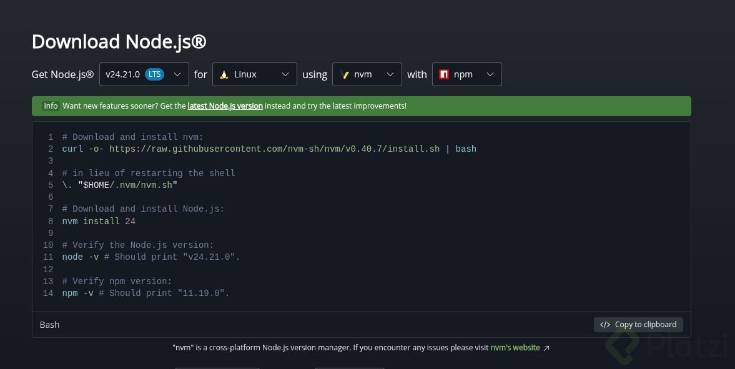Click the yellow nvm logo icon
This screenshot has height=369, width=735.
345,74
